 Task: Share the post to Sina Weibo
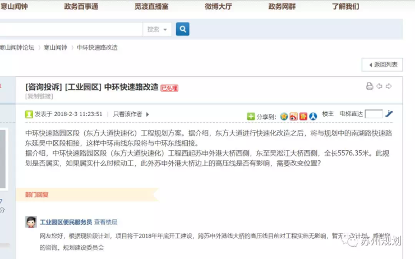click(x=294, y=116)
